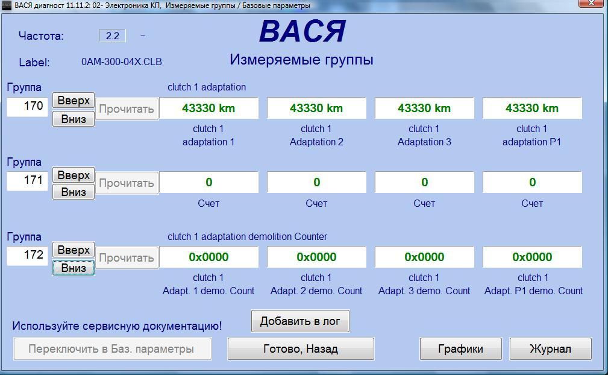This screenshot has width=608, height=375.
Task: Click 0x0000 above Adapt. 3 demo. Count
Action: (424, 257)
